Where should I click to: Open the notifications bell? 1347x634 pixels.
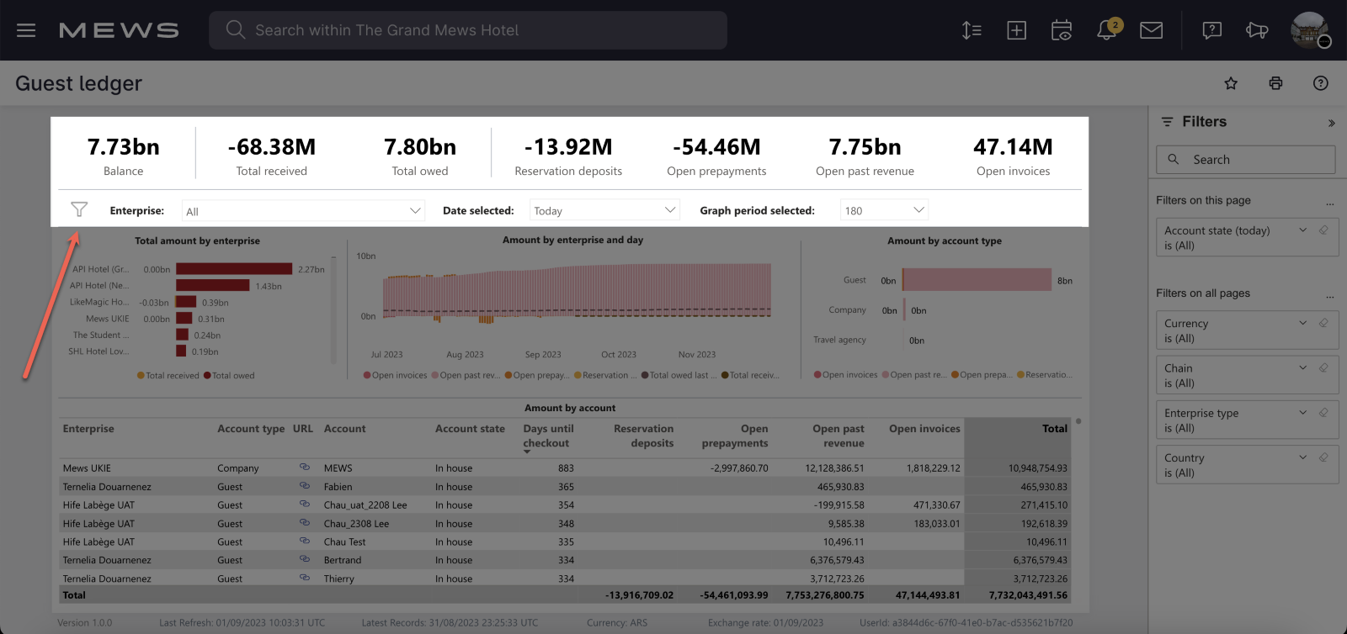click(x=1107, y=30)
